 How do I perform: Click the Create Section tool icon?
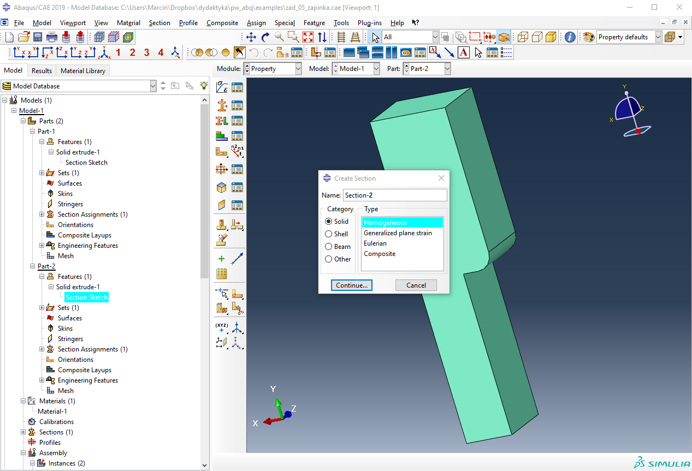pyautogui.click(x=222, y=105)
